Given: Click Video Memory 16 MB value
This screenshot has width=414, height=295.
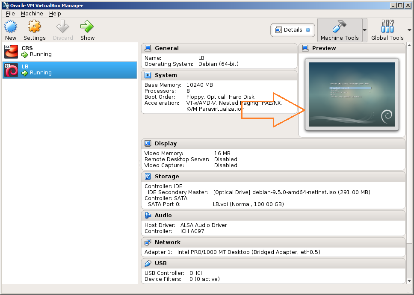Looking at the screenshot, I should coord(222,153).
